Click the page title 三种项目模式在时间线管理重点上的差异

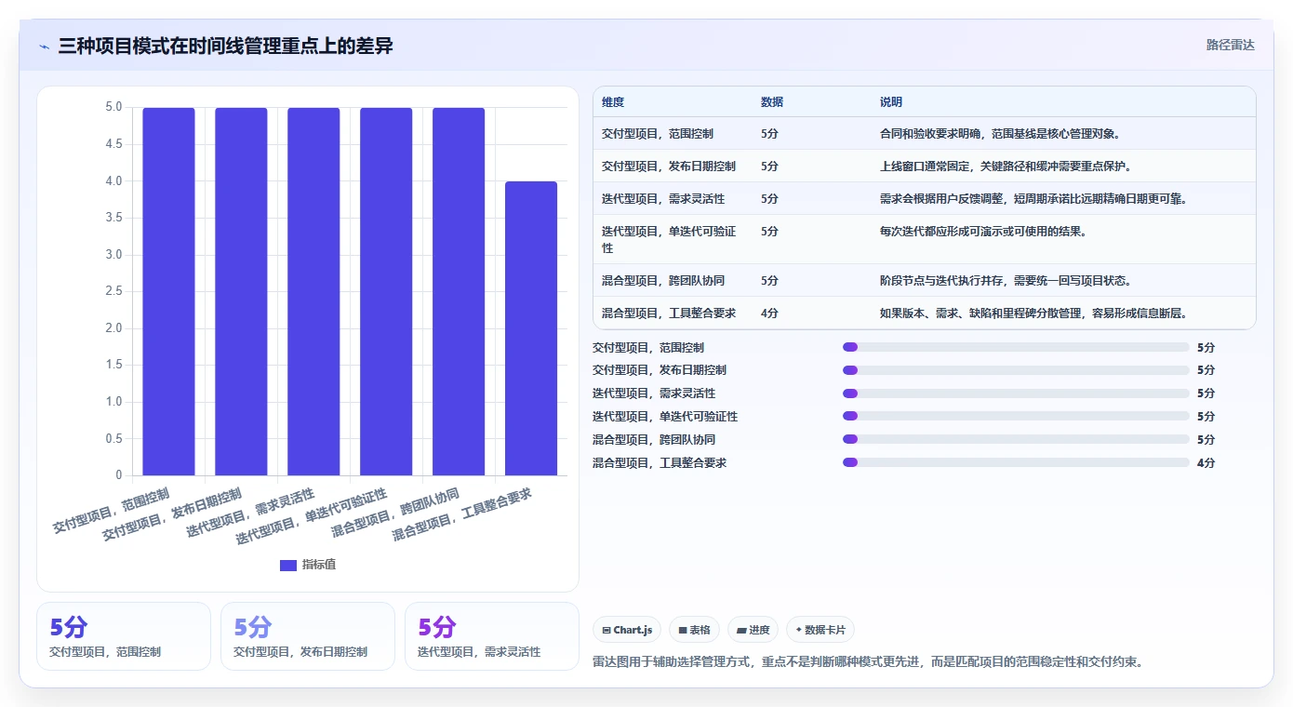pyautogui.click(x=225, y=46)
